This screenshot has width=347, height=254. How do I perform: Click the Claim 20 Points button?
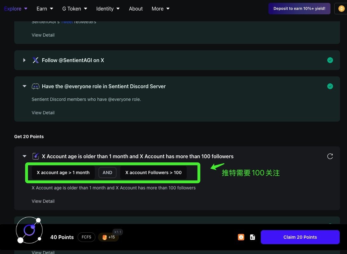[300, 237]
